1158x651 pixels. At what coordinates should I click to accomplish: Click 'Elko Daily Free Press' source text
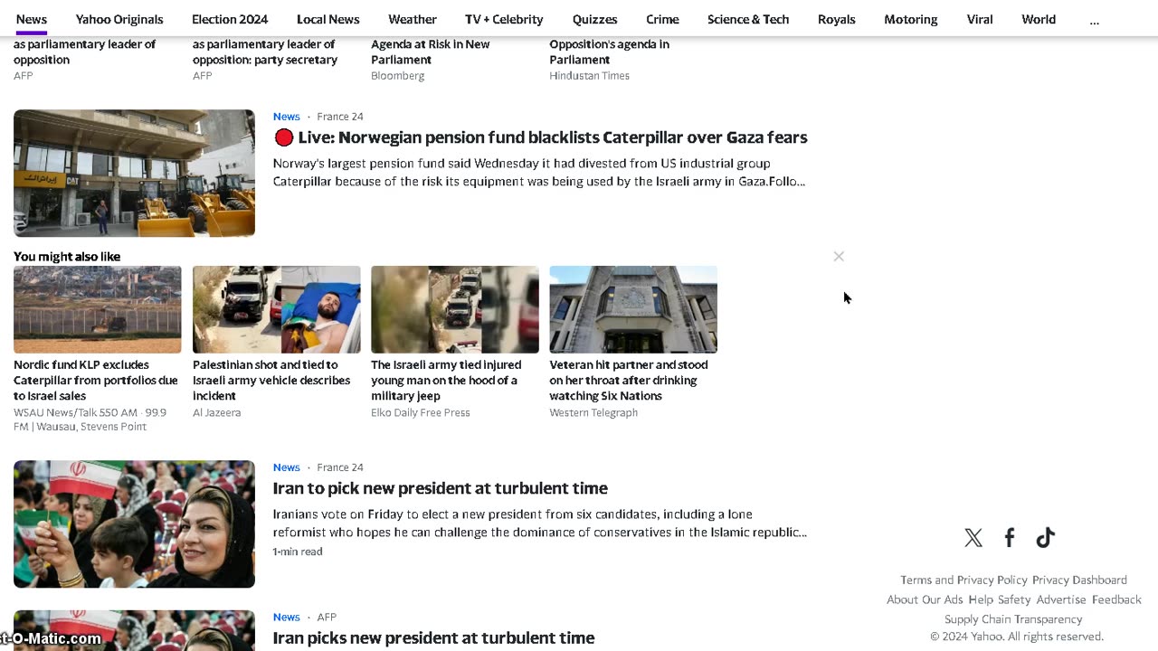[421, 412]
